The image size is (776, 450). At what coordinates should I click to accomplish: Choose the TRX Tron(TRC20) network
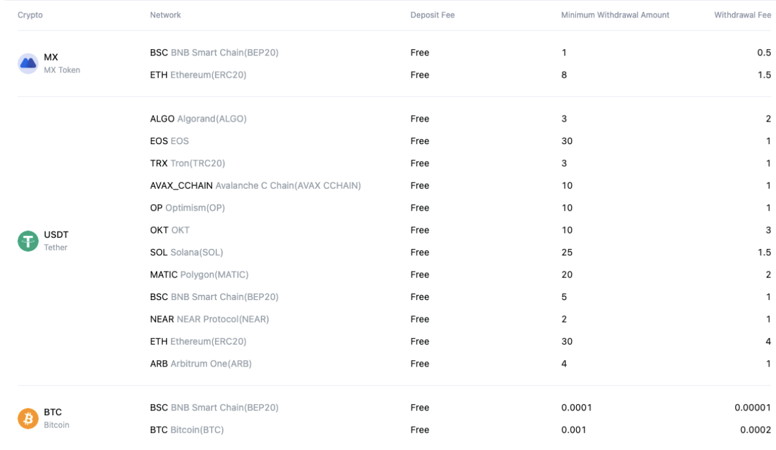tap(188, 164)
